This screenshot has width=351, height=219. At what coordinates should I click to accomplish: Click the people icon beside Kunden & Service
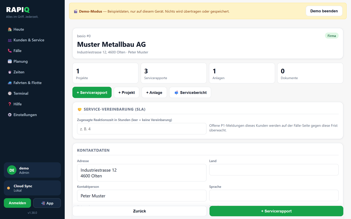(x=10, y=40)
